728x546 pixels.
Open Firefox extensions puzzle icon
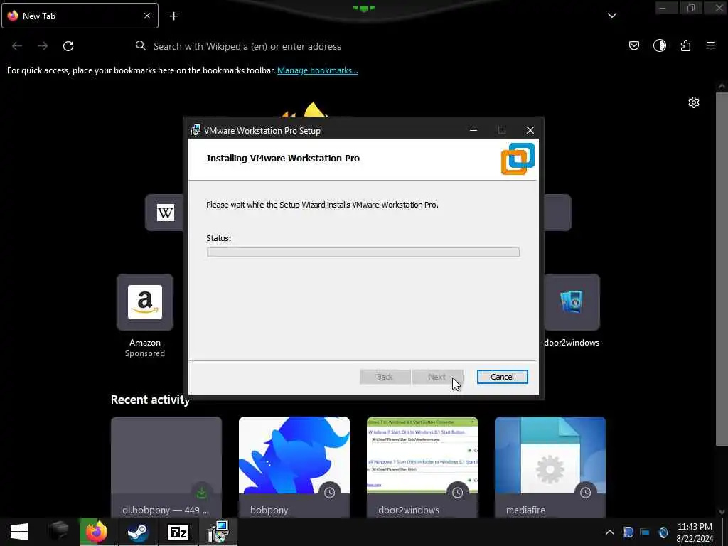tap(685, 45)
